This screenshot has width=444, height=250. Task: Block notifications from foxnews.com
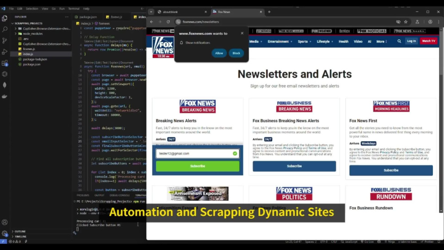[x=236, y=53]
